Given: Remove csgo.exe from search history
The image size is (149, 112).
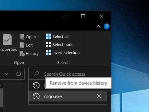Looking at the screenshot, I should pos(99,96).
